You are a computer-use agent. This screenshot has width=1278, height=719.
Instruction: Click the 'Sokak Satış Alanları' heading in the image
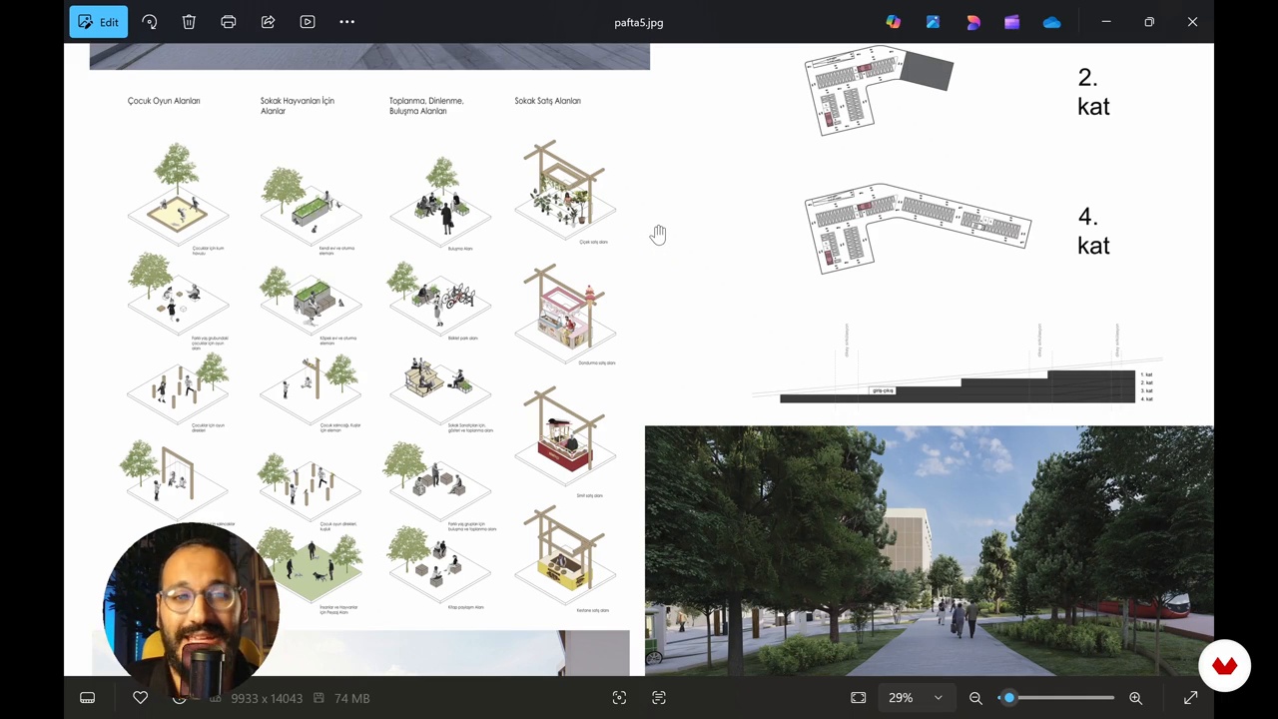(547, 101)
